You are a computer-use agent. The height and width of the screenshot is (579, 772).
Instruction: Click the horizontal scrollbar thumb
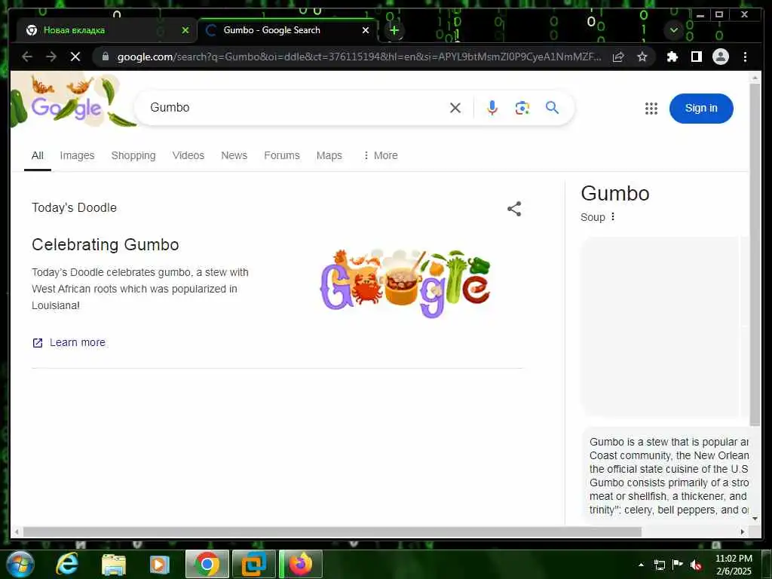(x=332, y=532)
